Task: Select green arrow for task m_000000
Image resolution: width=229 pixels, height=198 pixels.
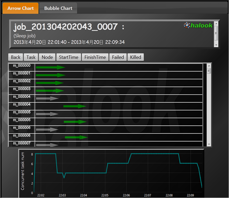Action: point(50,67)
